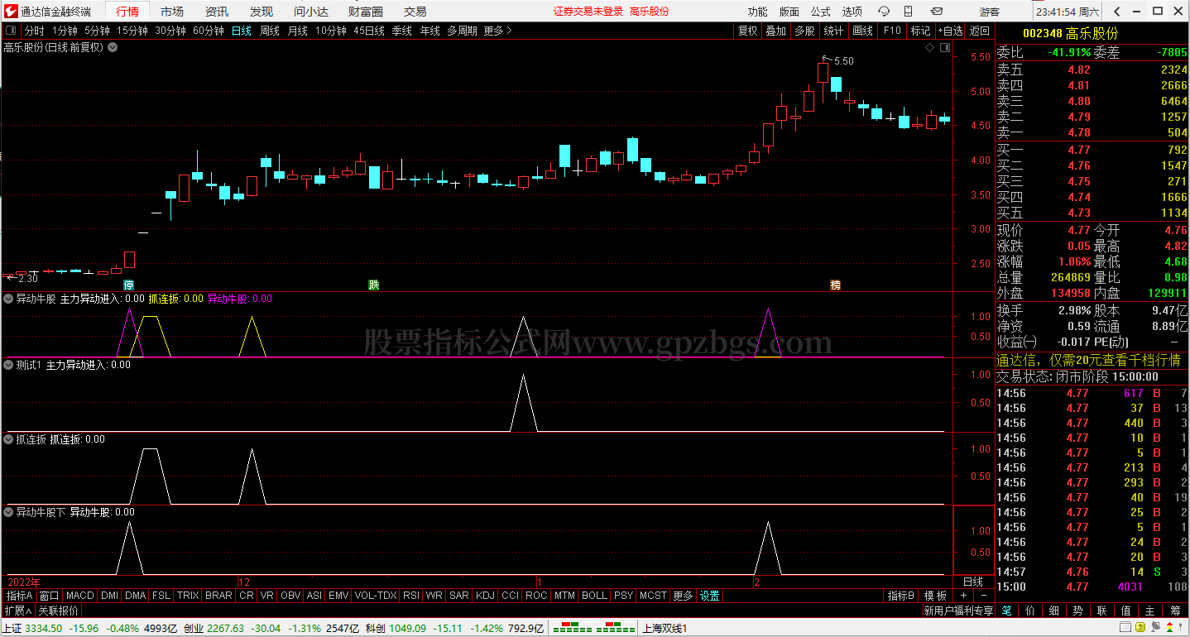Click the 画线 drawing button
Viewport: 1190px width, 637px height.
pos(863,31)
